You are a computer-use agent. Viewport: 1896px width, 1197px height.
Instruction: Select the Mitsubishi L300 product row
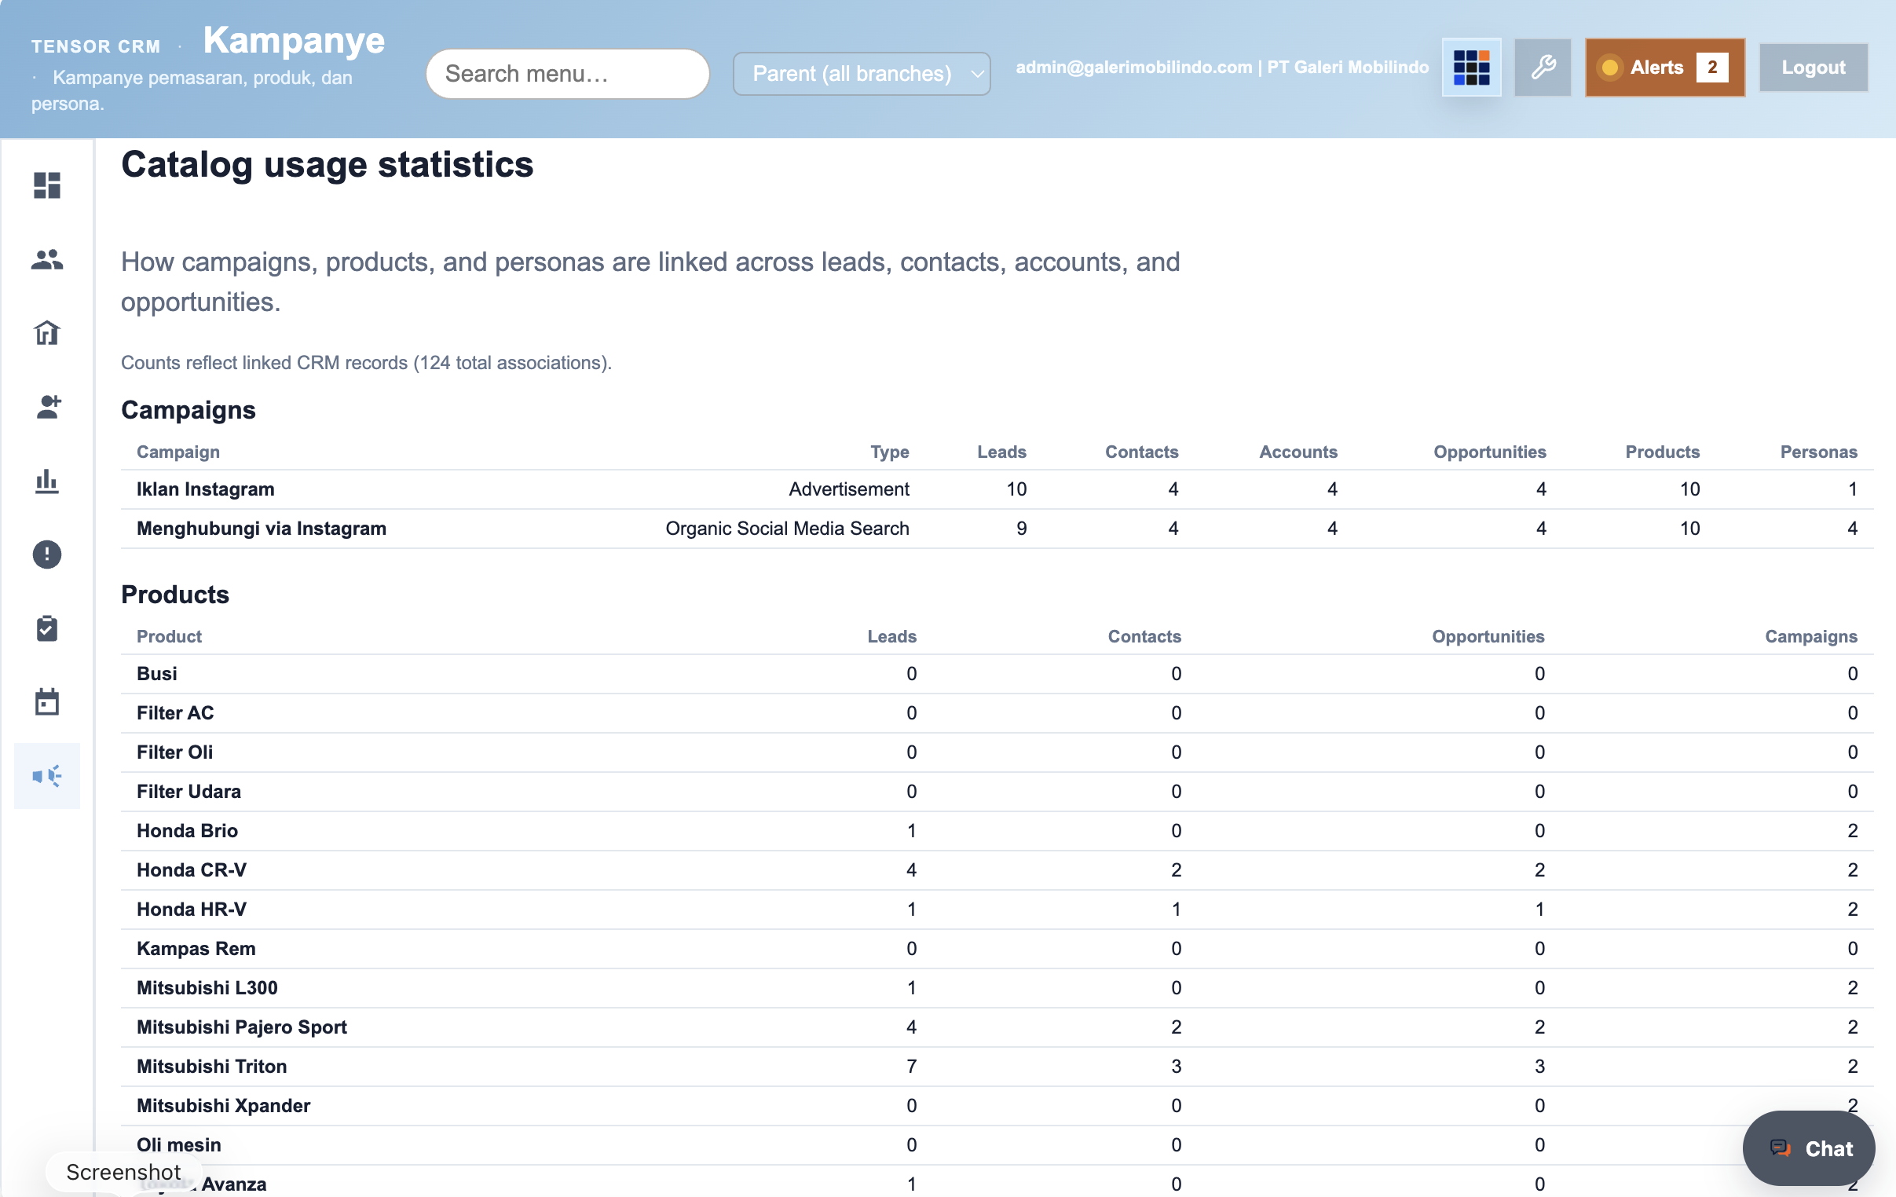pos(997,988)
